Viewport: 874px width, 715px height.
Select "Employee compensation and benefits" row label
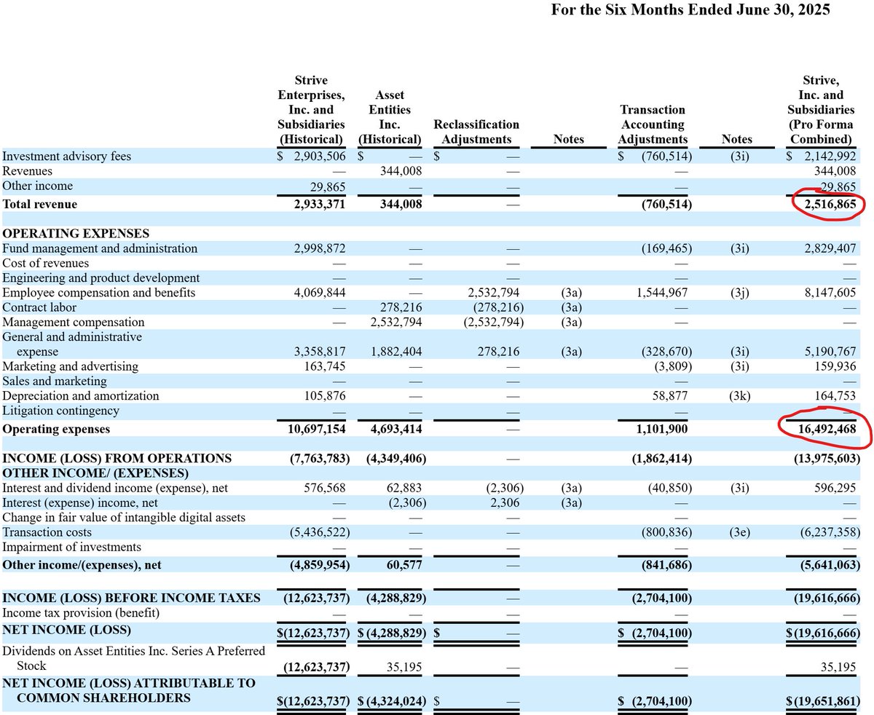99,293
